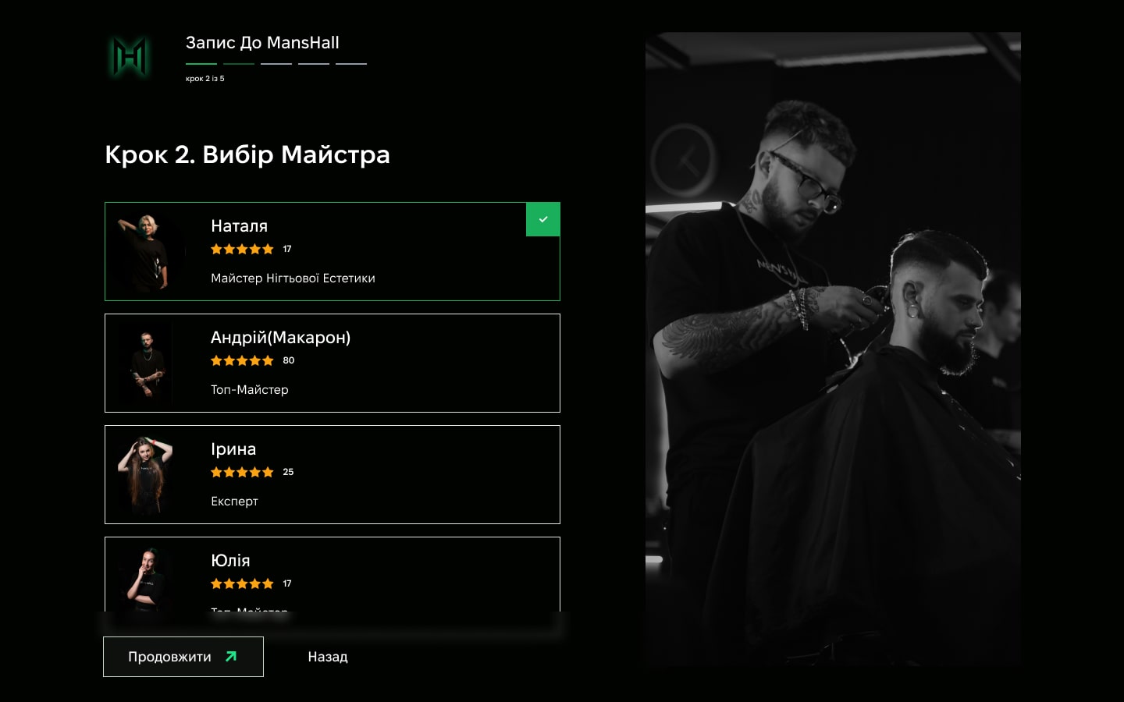
Task: Click the first step progress bar segment
Action: [x=201, y=64]
